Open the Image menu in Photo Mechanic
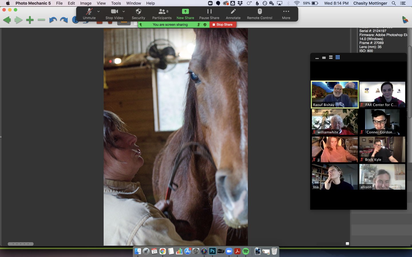 pos(86,3)
